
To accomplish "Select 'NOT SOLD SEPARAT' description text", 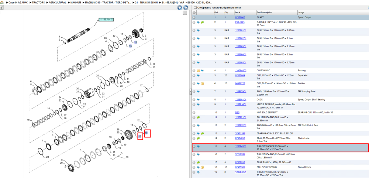I will tap(267, 113).
